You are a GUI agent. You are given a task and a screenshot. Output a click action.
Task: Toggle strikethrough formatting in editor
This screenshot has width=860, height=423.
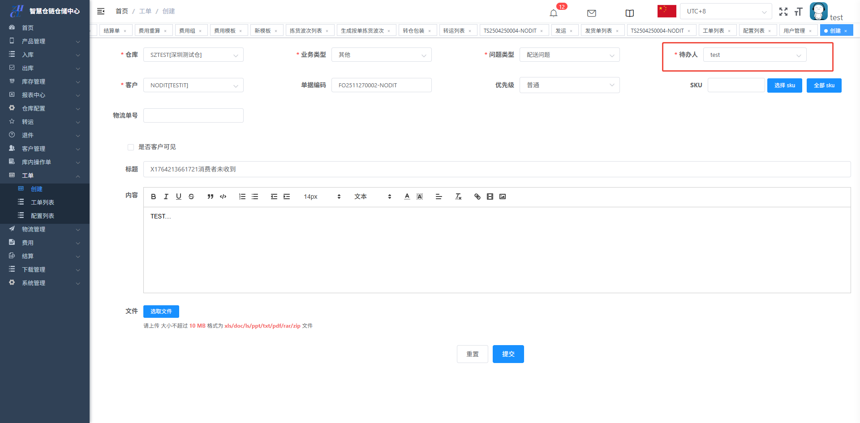click(191, 197)
